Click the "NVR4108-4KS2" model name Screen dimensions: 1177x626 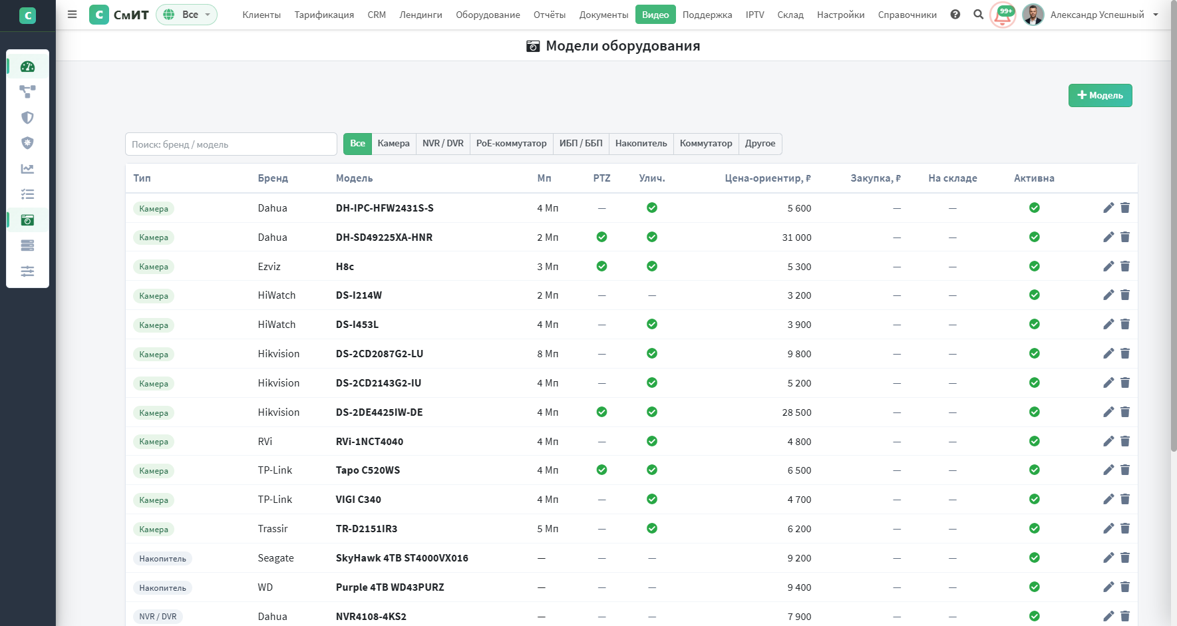[371, 617]
